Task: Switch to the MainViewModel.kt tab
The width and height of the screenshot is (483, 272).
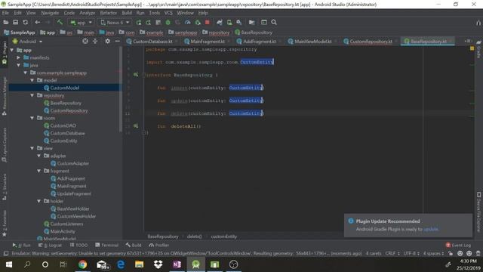Action: coord(313,41)
